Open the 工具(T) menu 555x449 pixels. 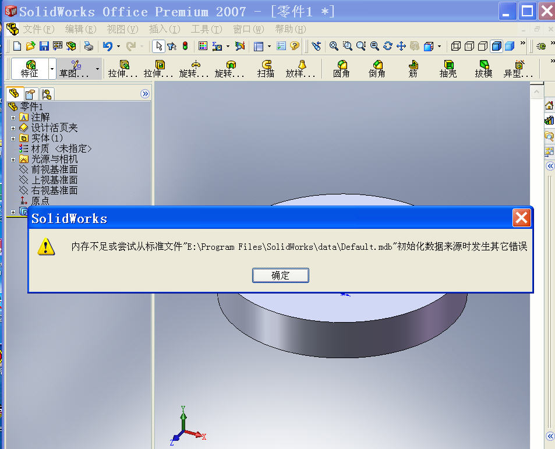207,29
